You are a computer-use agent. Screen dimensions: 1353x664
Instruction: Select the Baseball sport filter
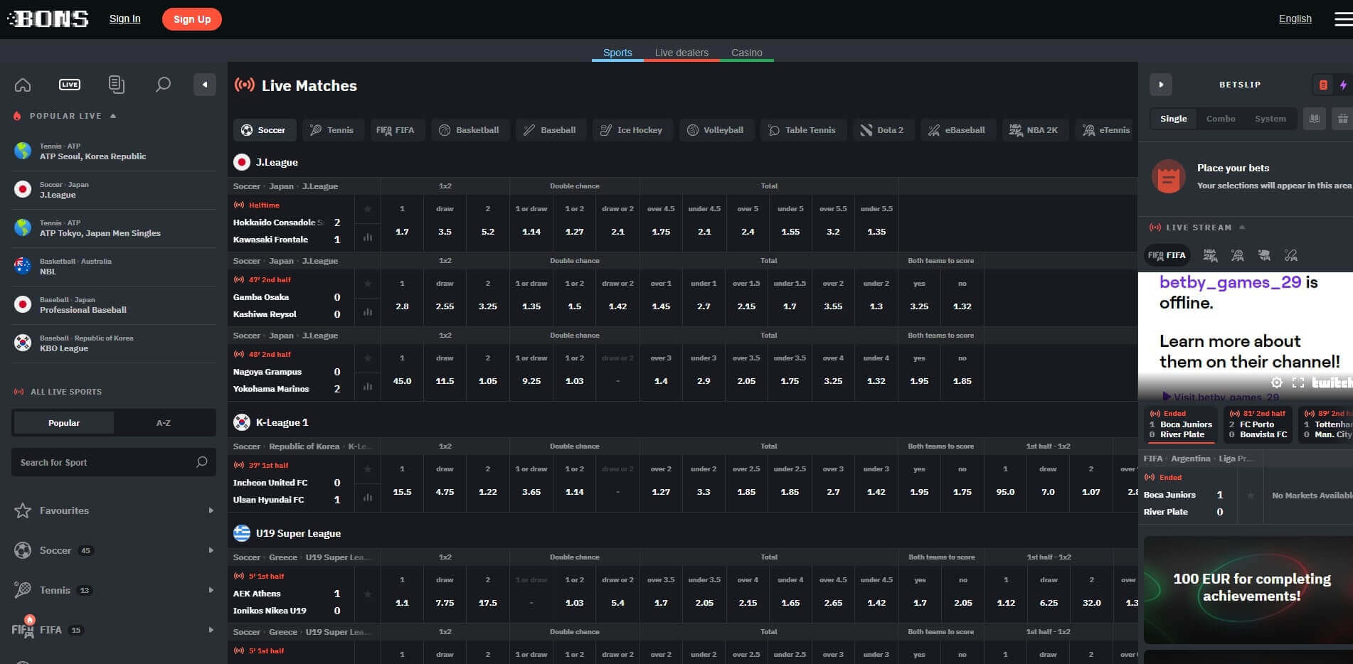[550, 130]
